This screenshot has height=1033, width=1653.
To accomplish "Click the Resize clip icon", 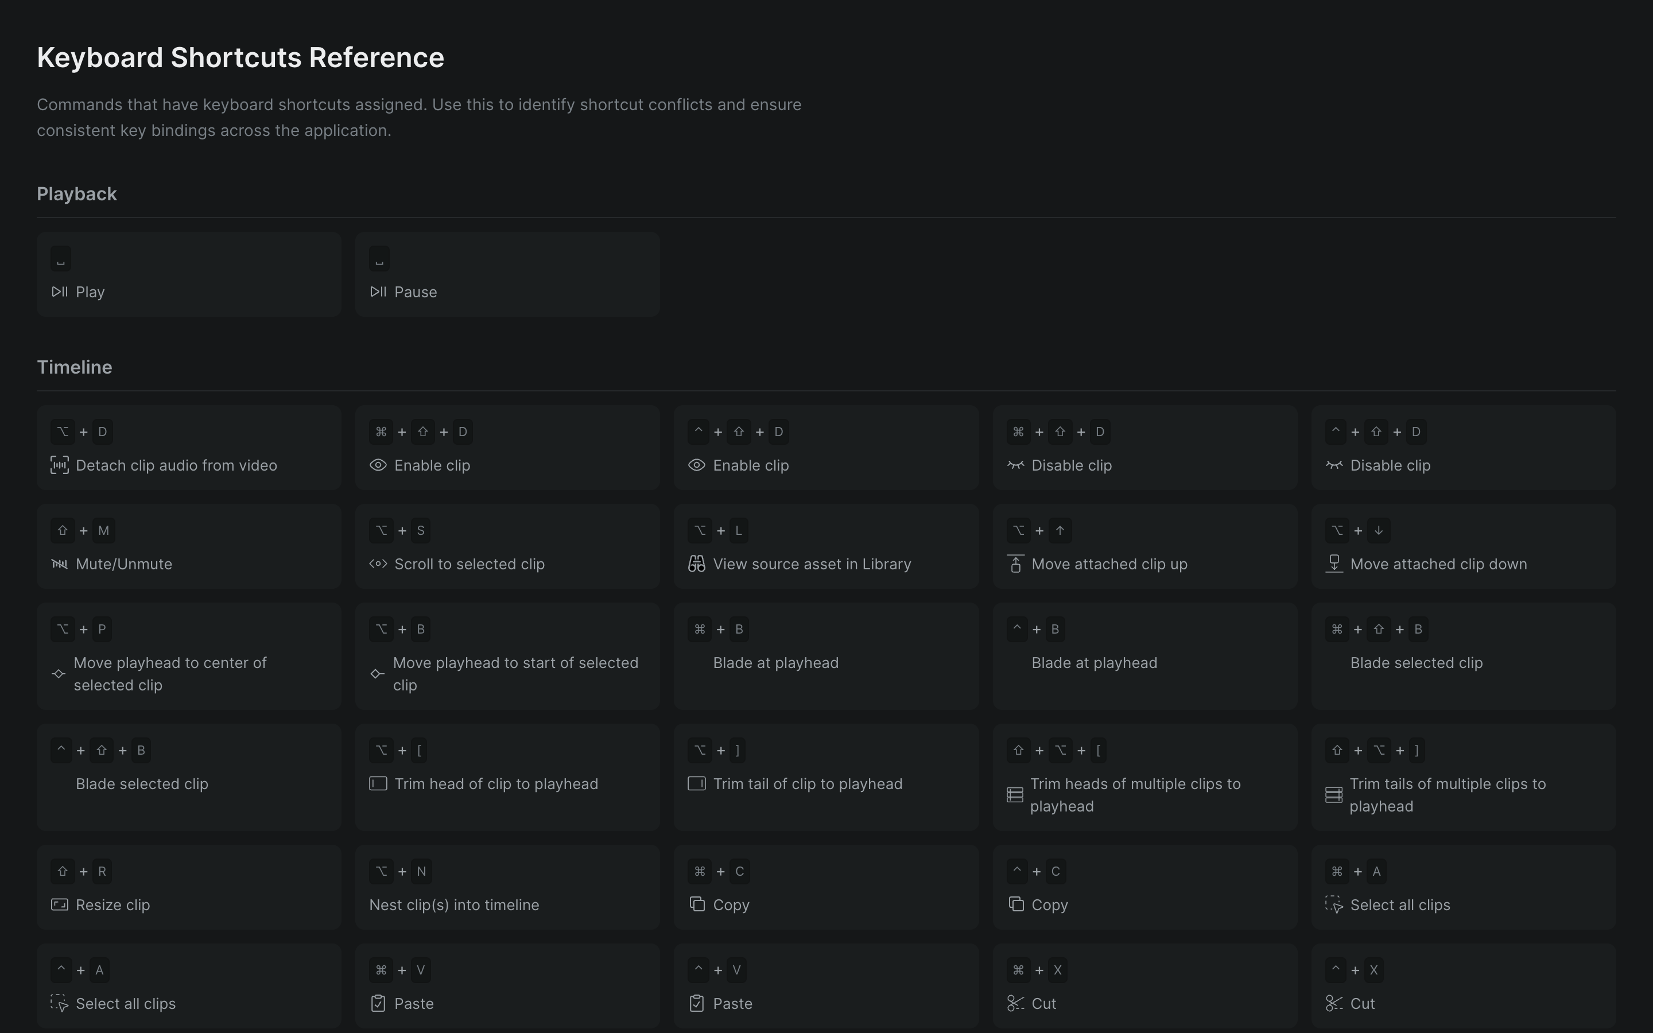I will point(60,904).
